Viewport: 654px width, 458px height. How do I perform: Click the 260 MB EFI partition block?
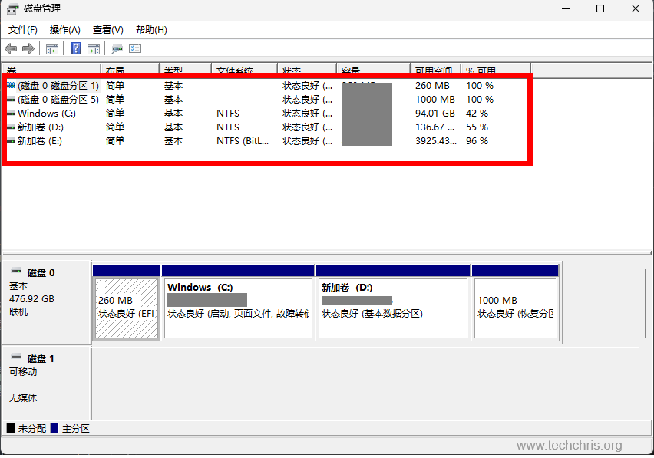(127, 308)
